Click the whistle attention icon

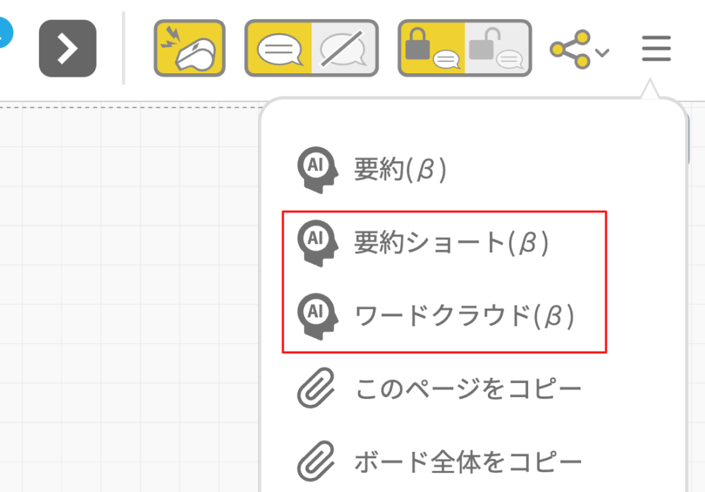[x=189, y=48]
